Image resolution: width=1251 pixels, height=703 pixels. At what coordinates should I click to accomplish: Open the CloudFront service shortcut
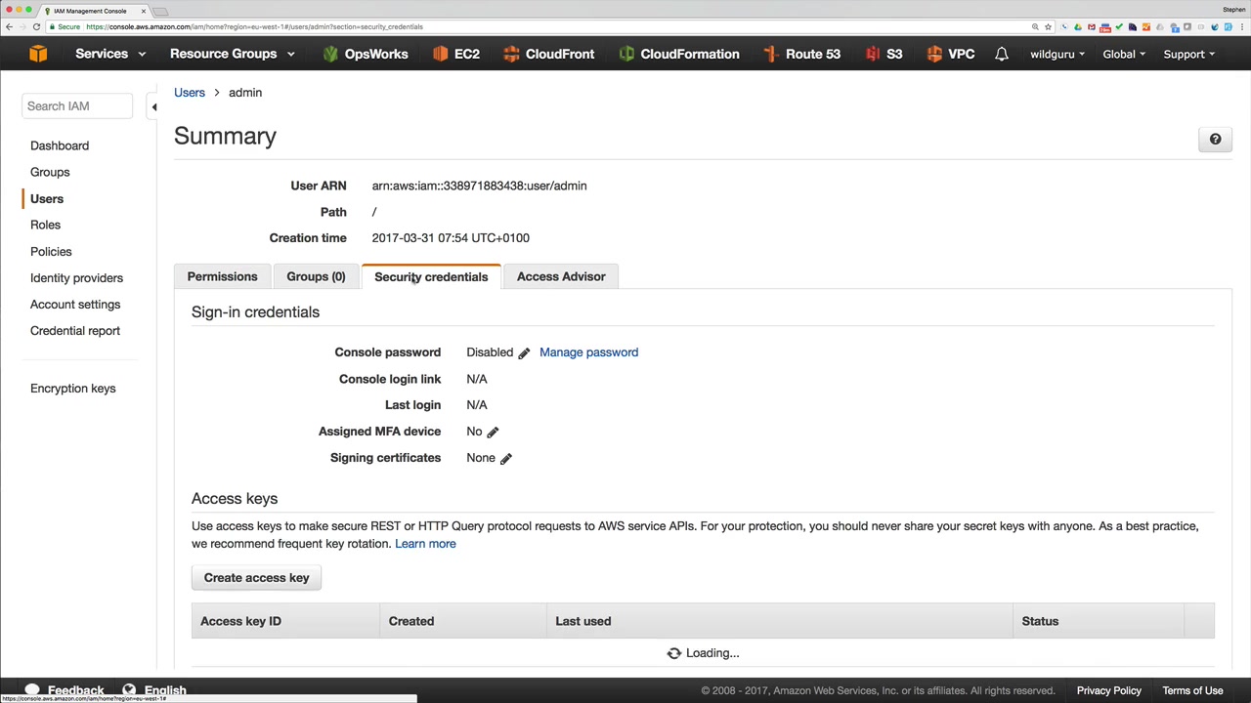(x=548, y=54)
